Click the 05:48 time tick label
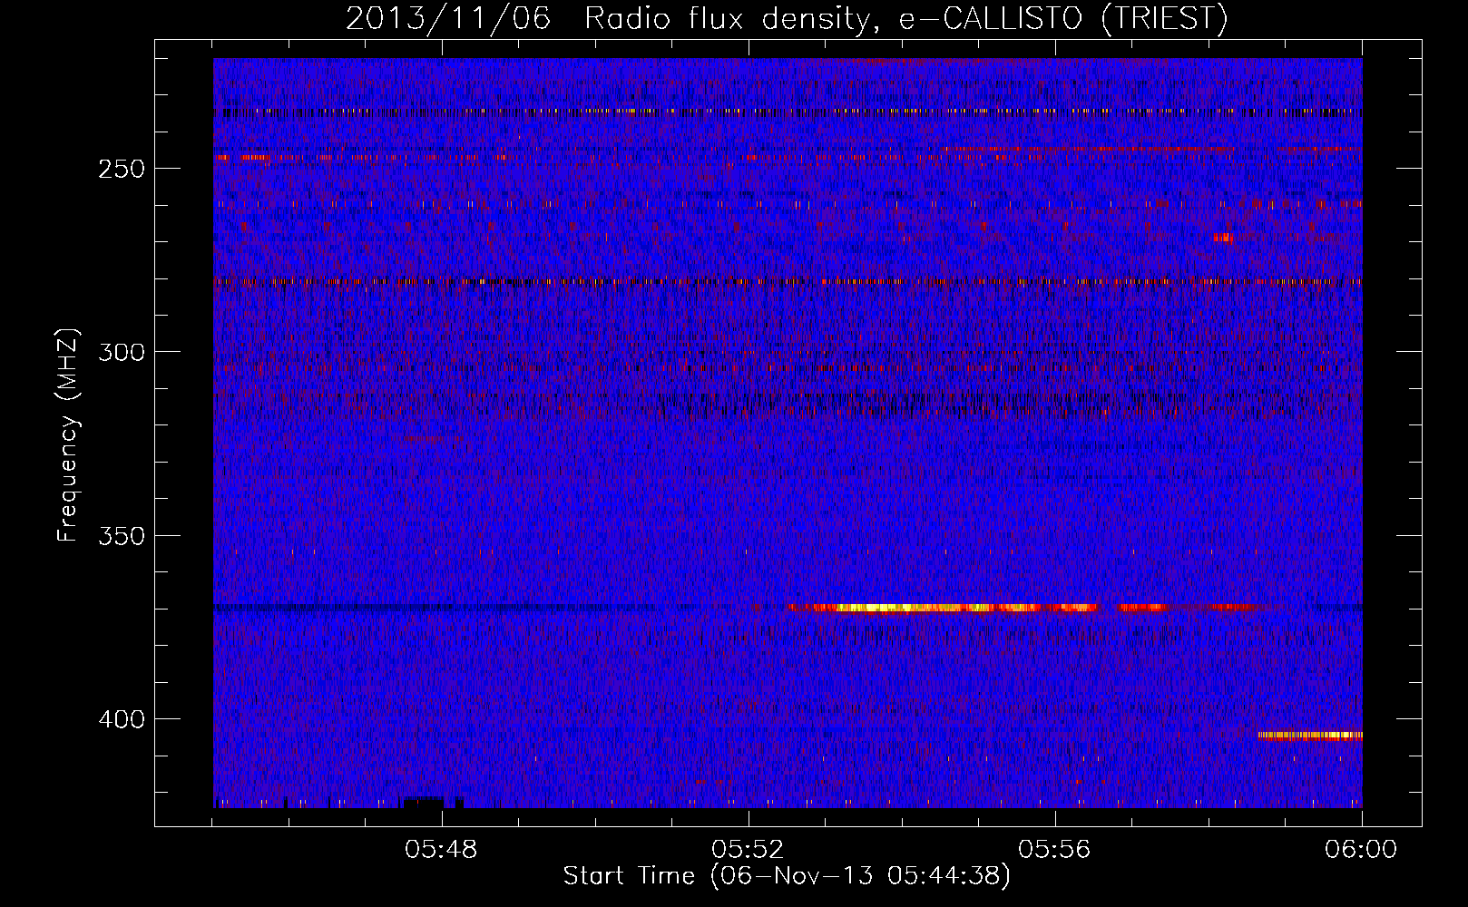The width and height of the screenshot is (1468, 907). click(x=442, y=850)
